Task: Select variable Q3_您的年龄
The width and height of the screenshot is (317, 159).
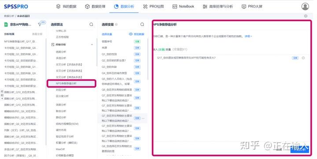Action: (109, 67)
